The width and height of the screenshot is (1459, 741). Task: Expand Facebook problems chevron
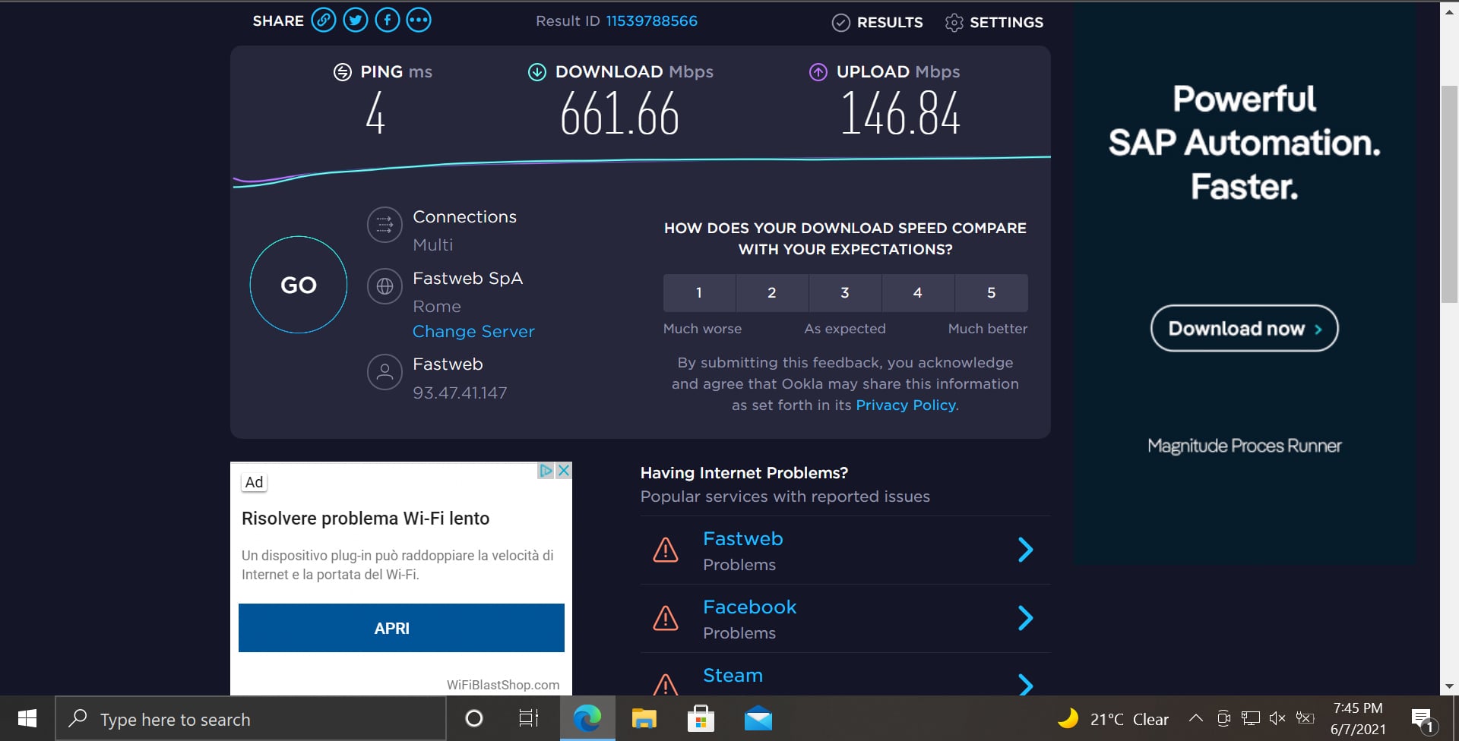pyautogui.click(x=1026, y=618)
